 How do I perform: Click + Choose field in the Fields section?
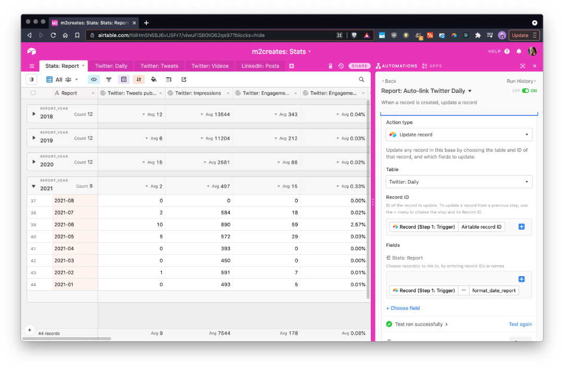[x=403, y=308]
